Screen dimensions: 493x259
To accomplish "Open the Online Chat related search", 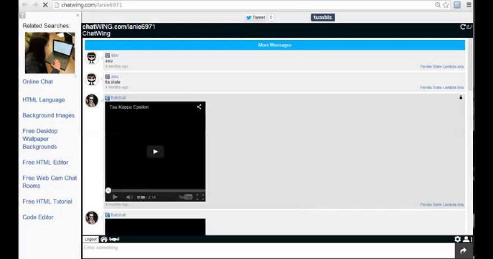I will point(38,81).
